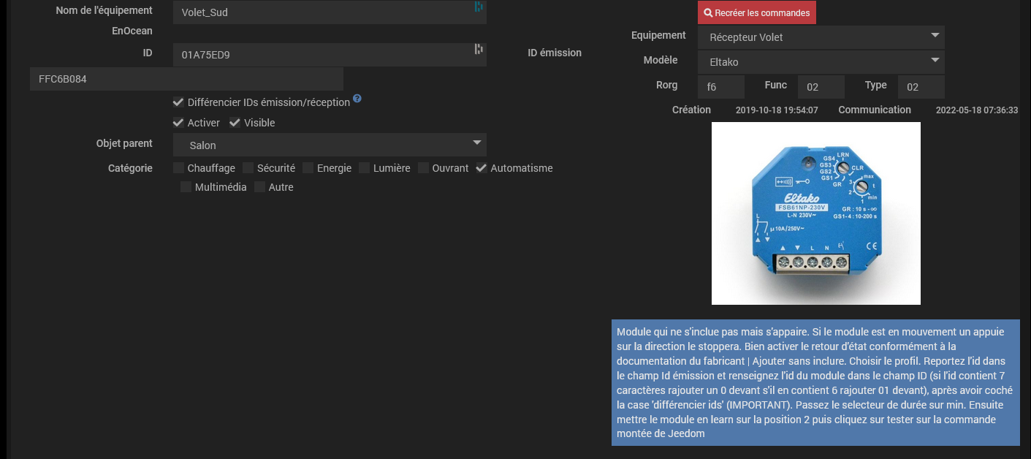Toggle the Activer checkbox

178,123
